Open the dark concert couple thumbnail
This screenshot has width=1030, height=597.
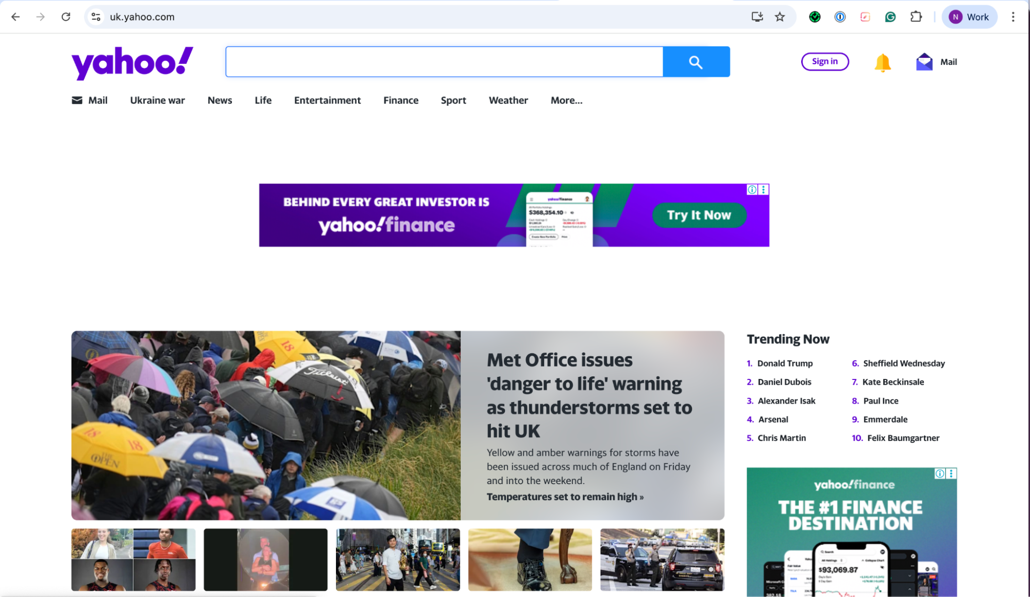click(x=265, y=559)
